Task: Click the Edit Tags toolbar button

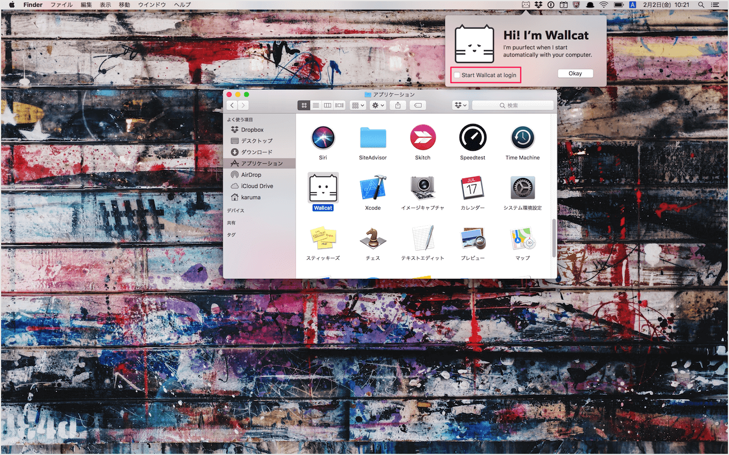Action: [417, 105]
